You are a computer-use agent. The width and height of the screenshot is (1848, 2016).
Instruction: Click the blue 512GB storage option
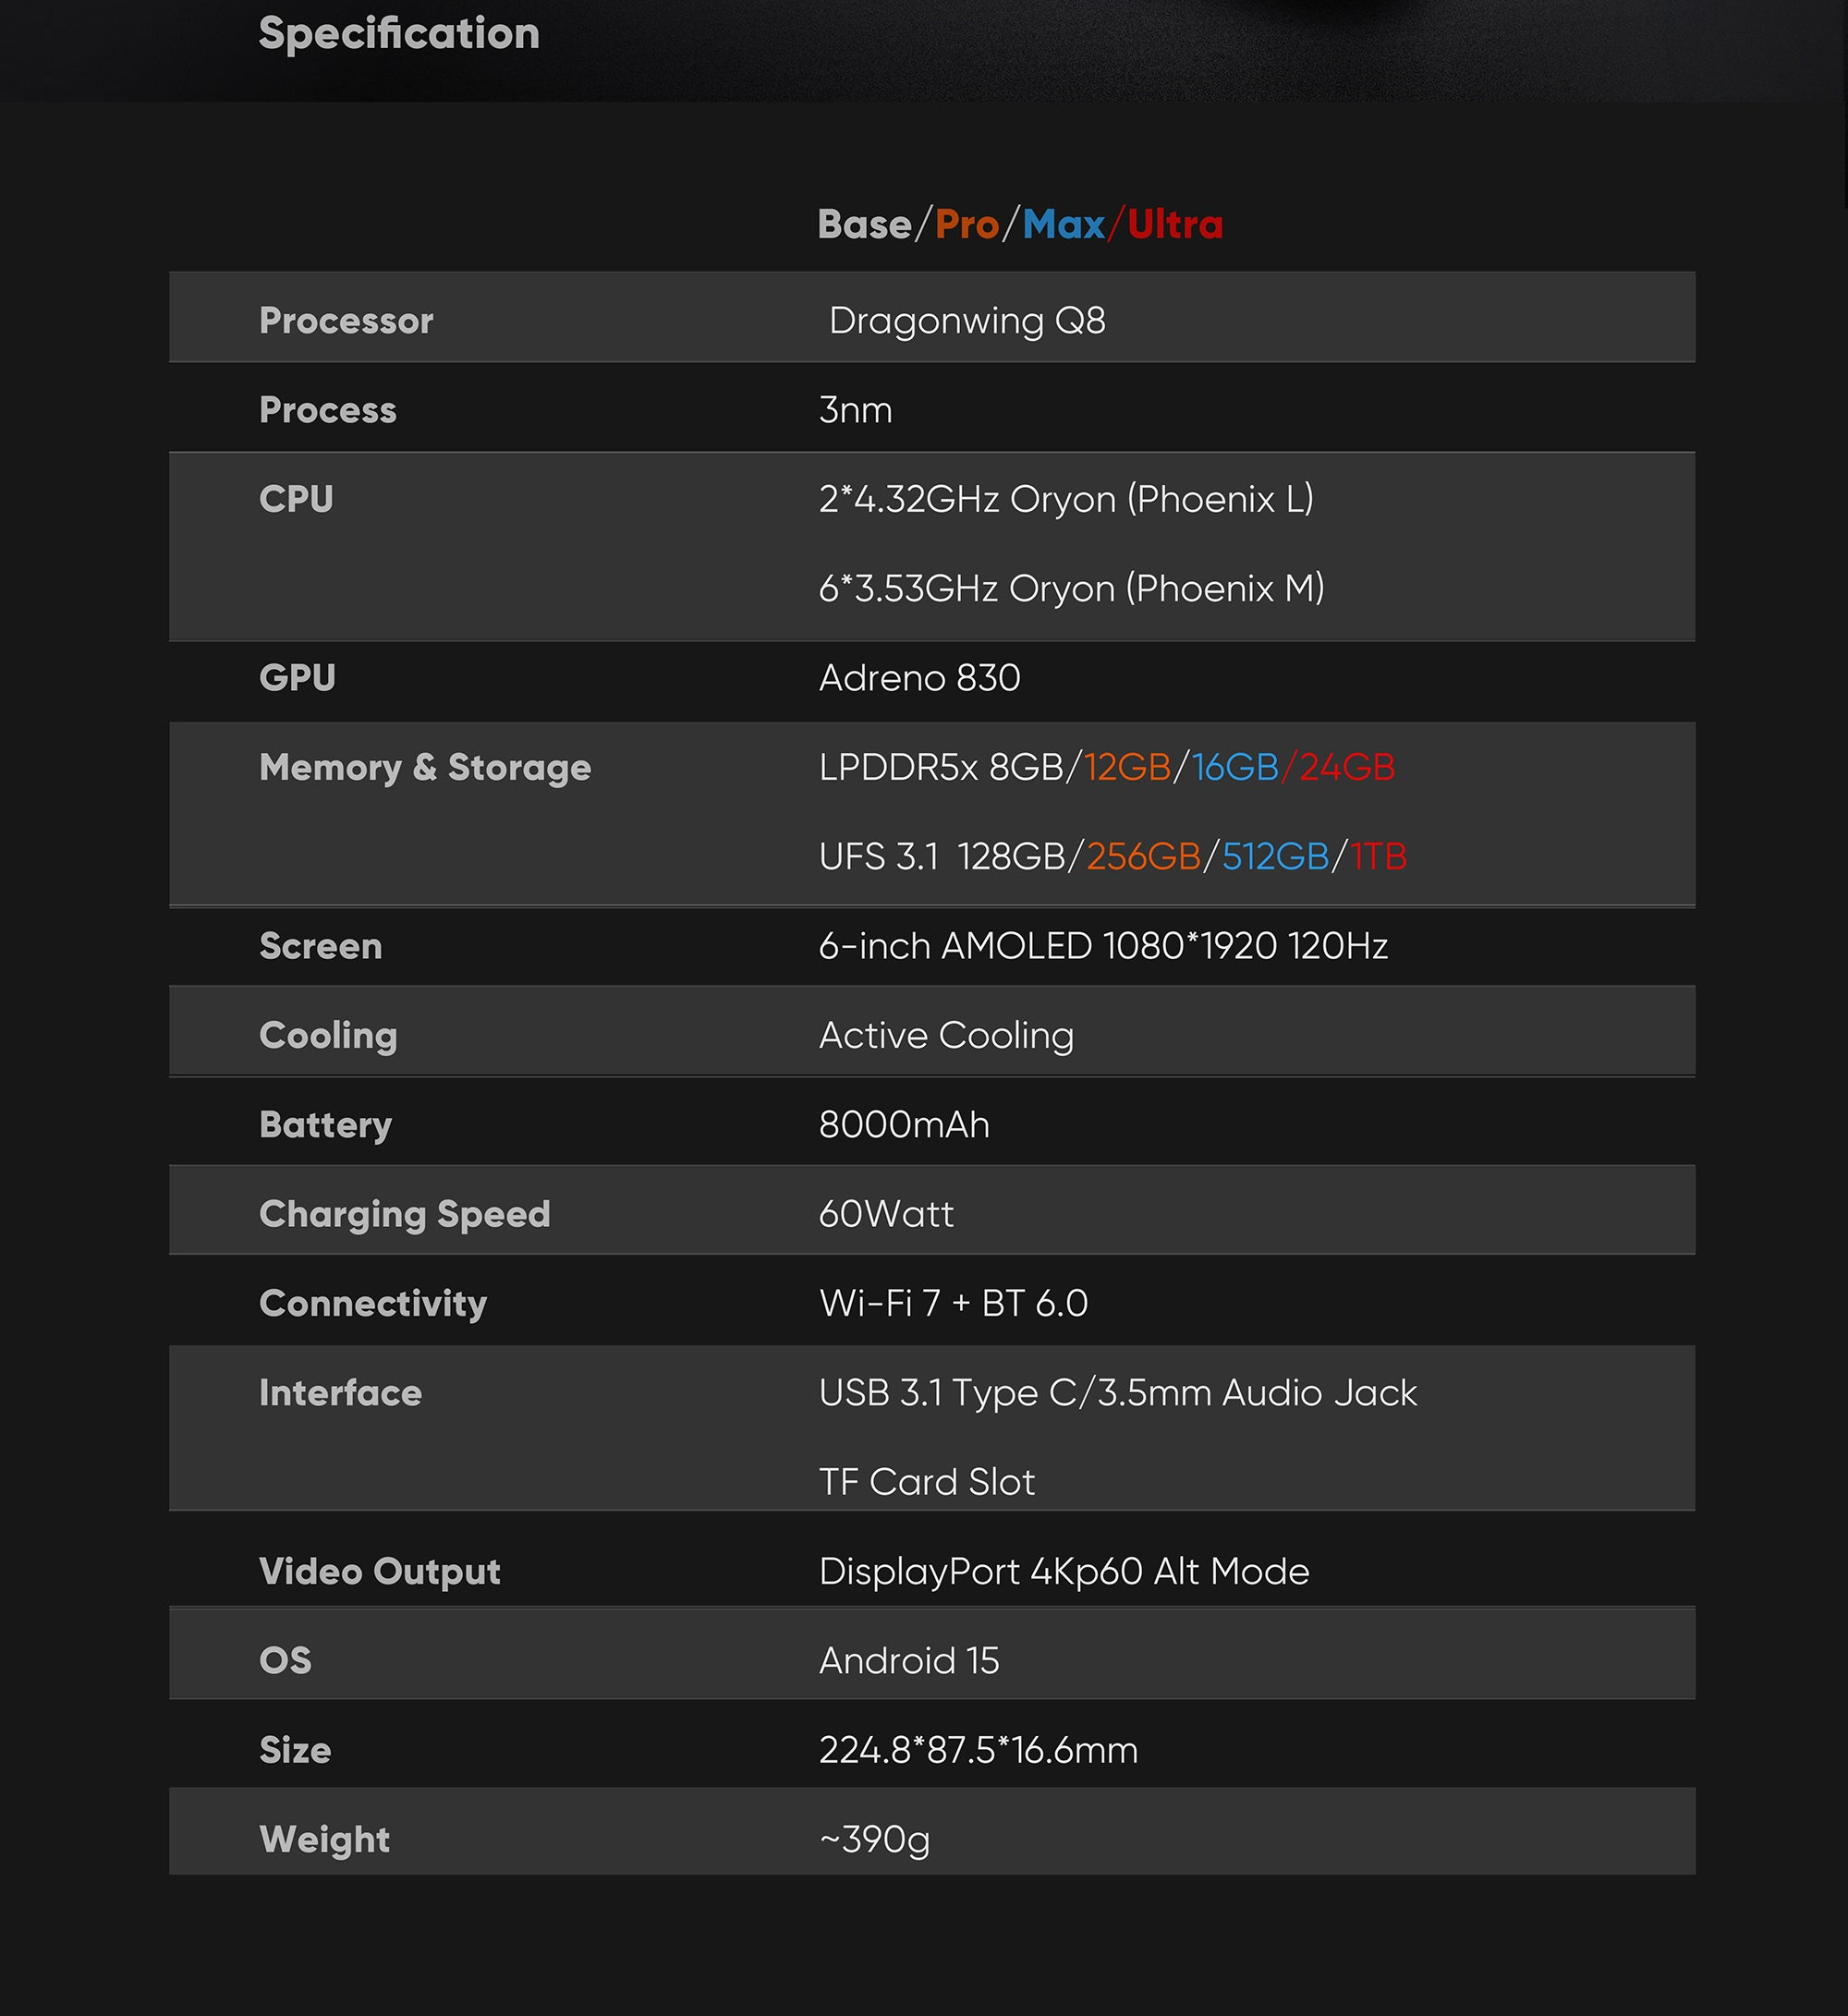1275,857
